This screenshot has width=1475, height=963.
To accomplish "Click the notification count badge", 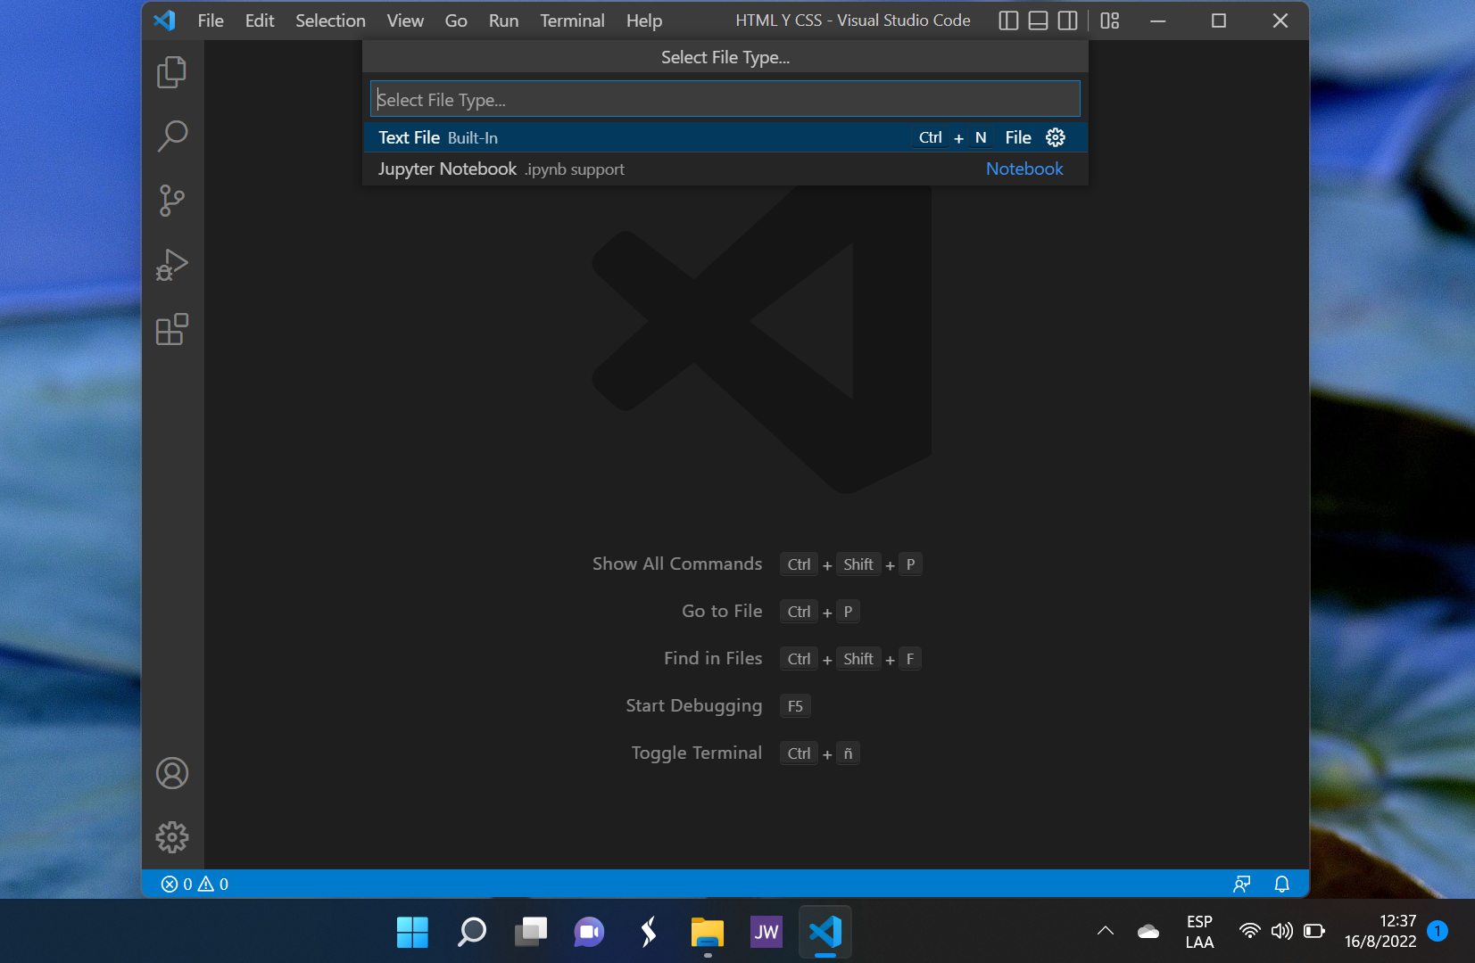I will tap(1438, 931).
